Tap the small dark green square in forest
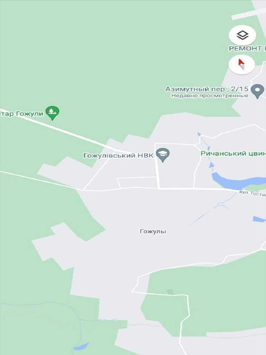Image resolution: width=266 pixels, height=355 pixels. tap(170, 292)
